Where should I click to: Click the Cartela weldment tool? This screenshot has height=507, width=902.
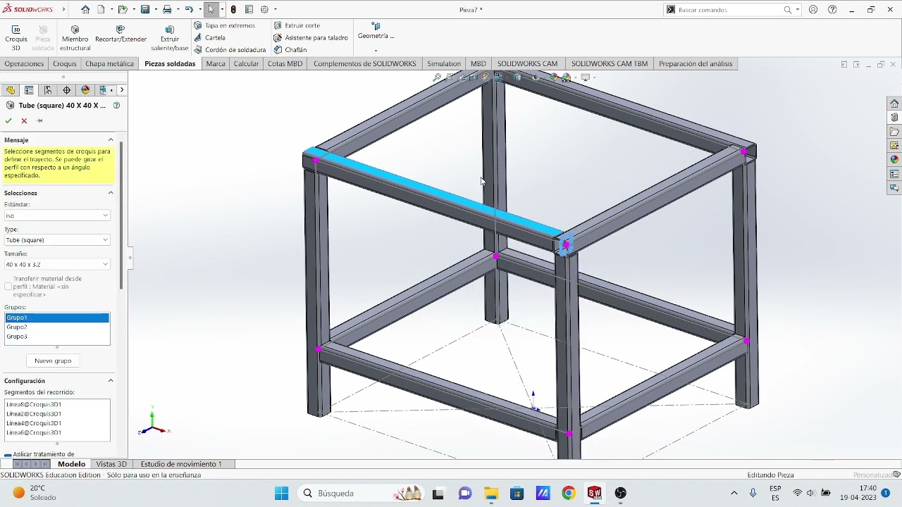click(x=210, y=37)
